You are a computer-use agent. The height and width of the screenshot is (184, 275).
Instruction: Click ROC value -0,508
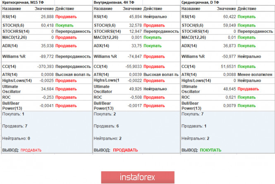[136, 97]
